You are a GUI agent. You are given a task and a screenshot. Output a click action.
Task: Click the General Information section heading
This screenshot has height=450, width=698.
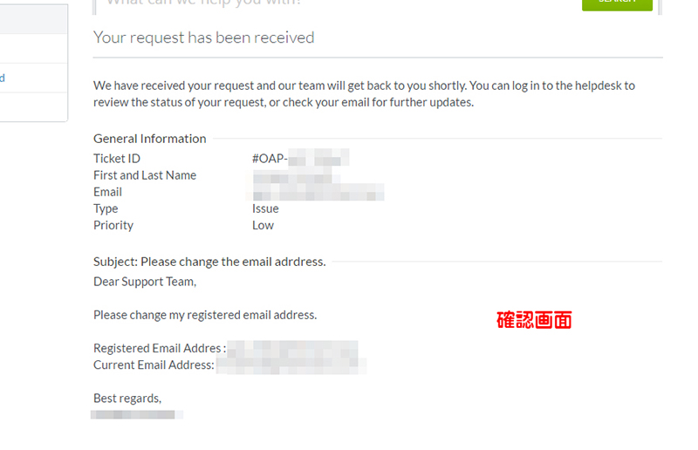coord(149,138)
